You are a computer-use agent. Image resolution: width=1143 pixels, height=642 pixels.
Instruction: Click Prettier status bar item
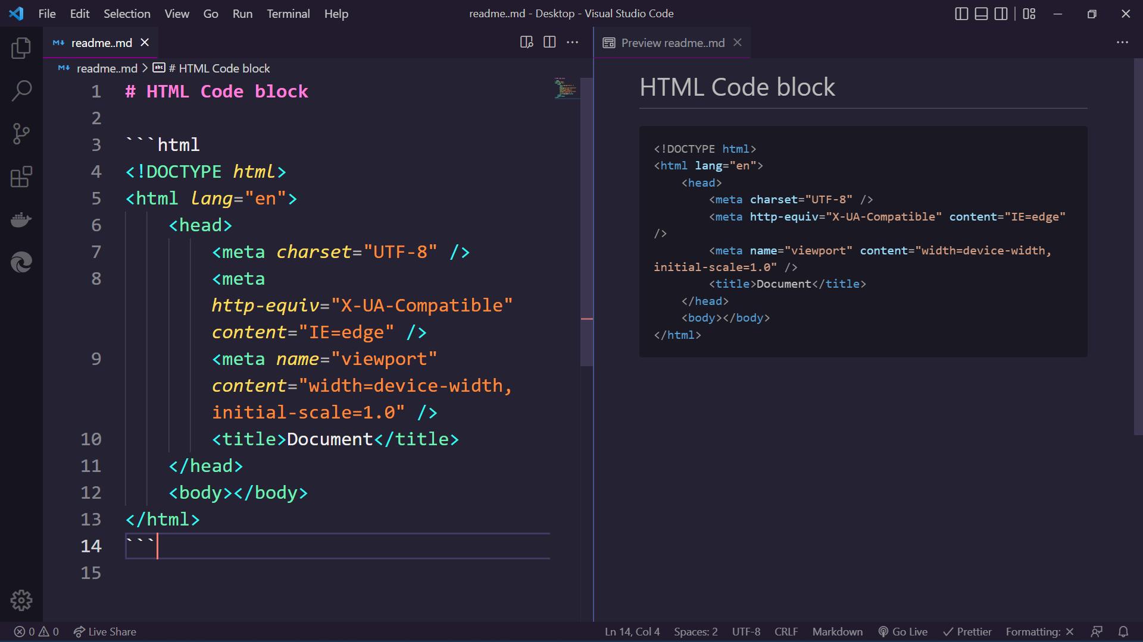967,631
